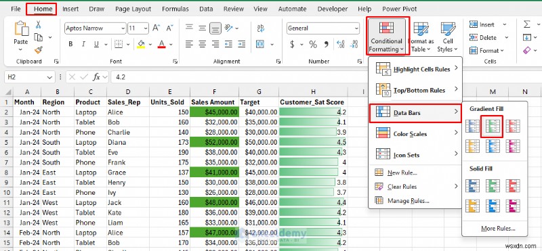The width and height of the screenshot is (542, 251).
Task: Switch to Formulas tab
Action: (175, 9)
